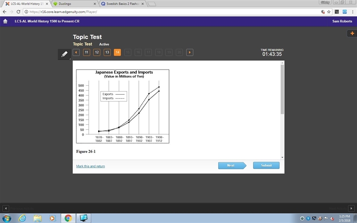The width and height of the screenshot is (357, 223).
Task: Click browser back arrow
Action: click(x=4, y=12)
